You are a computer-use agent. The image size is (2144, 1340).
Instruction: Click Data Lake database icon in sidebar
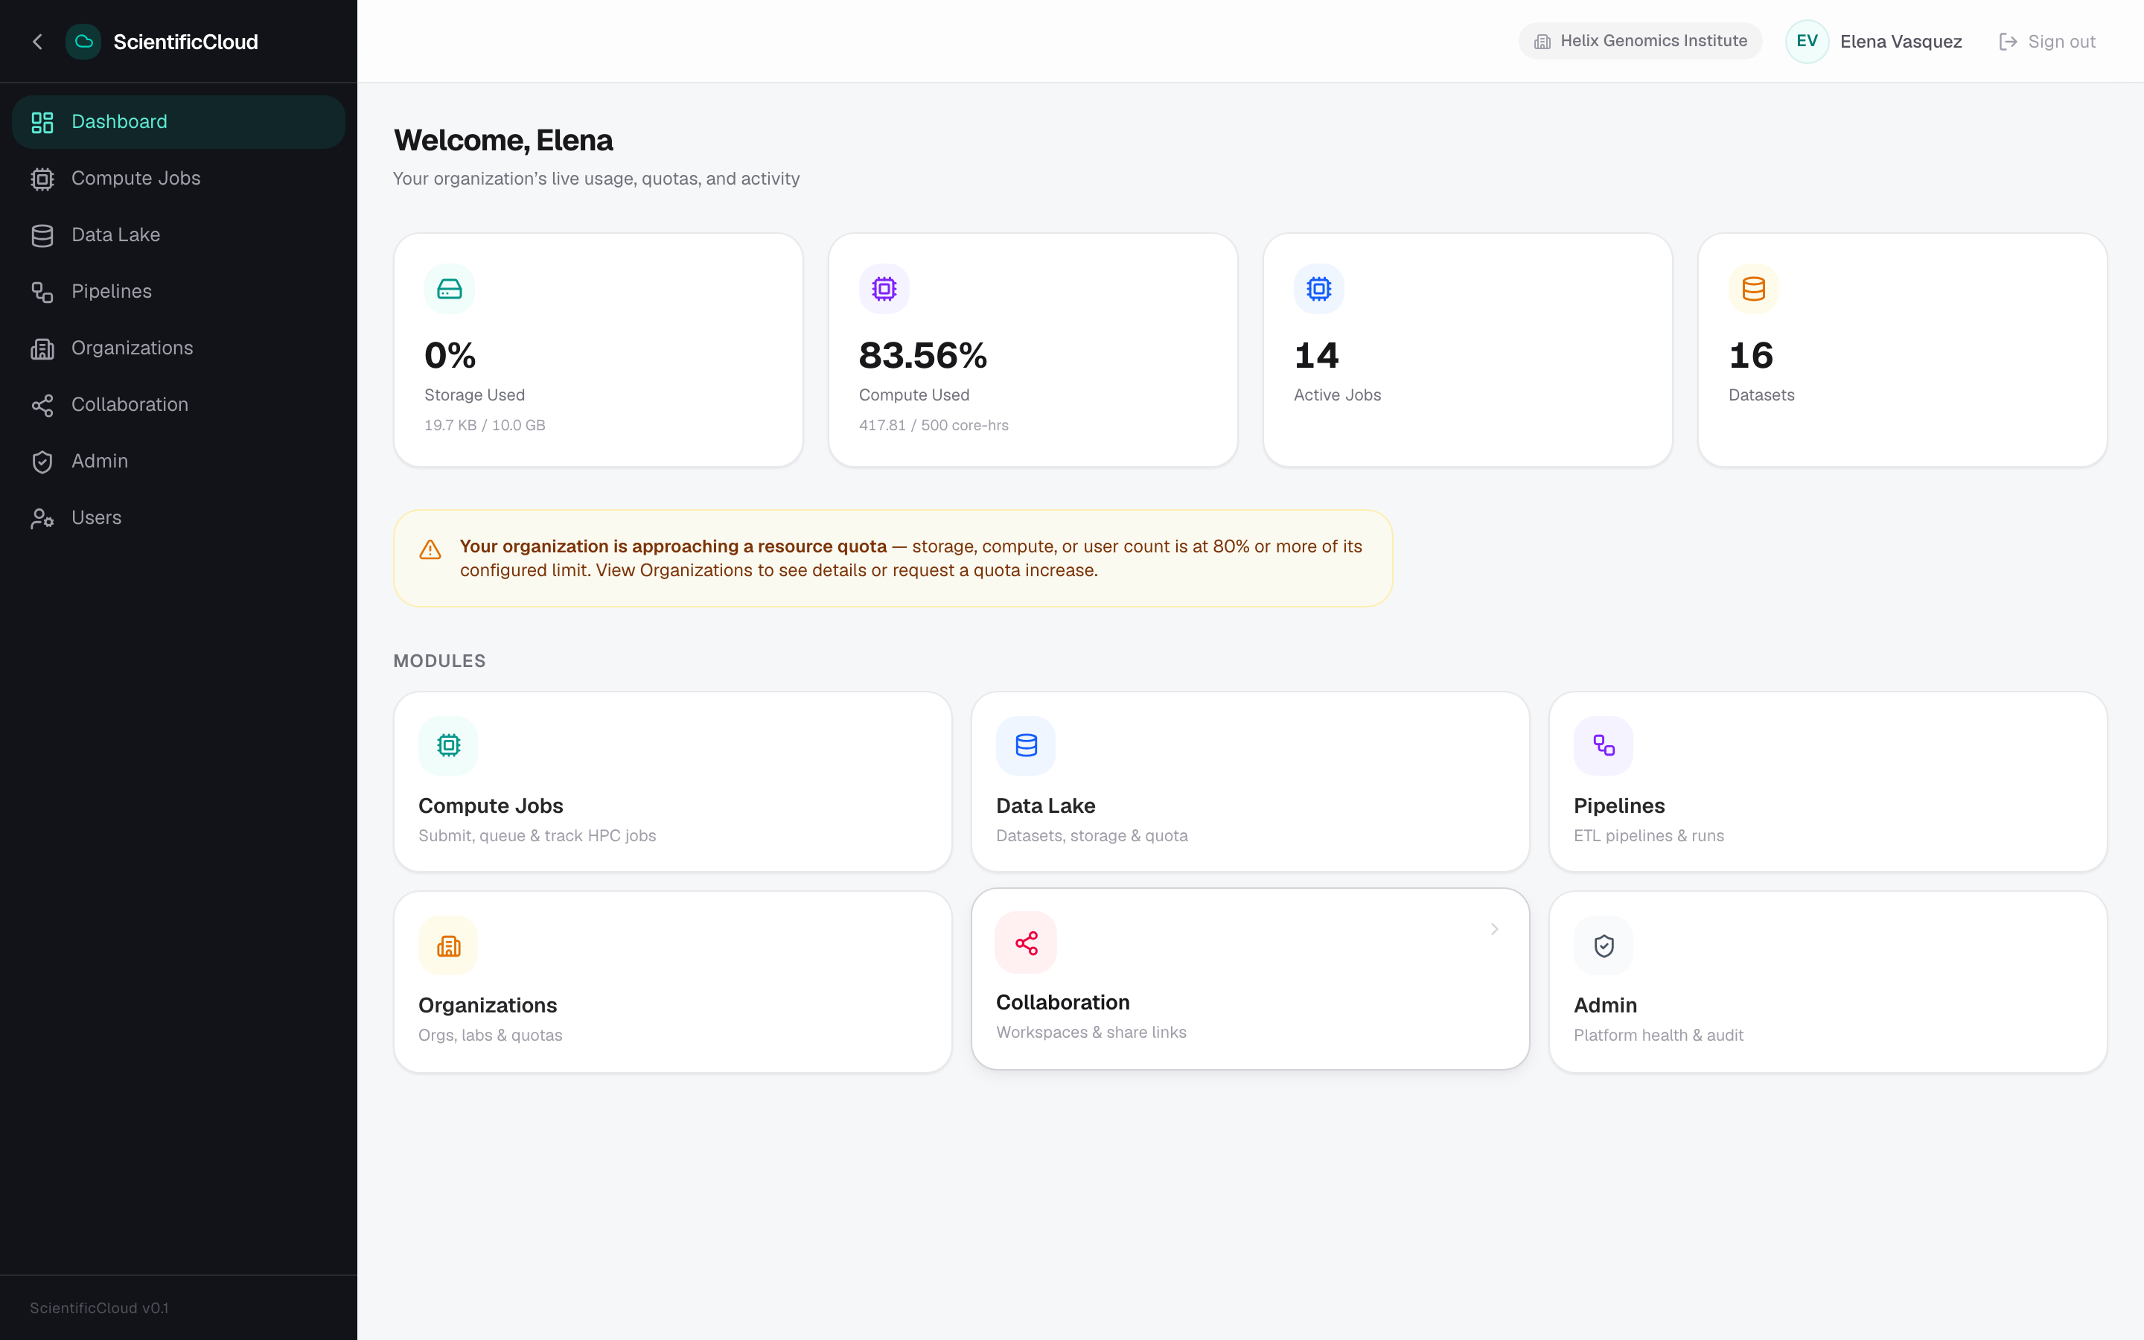[x=42, y=236]
